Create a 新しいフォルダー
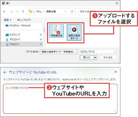The width and height of the screenshot is (138, 117). [25, 20]
